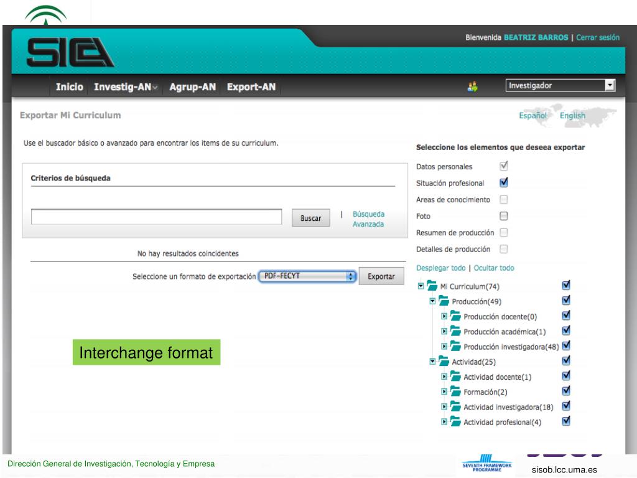Viewport: 637px width, 478px height.
Task: Open the Export-AN menu
Action: (251, 87)
